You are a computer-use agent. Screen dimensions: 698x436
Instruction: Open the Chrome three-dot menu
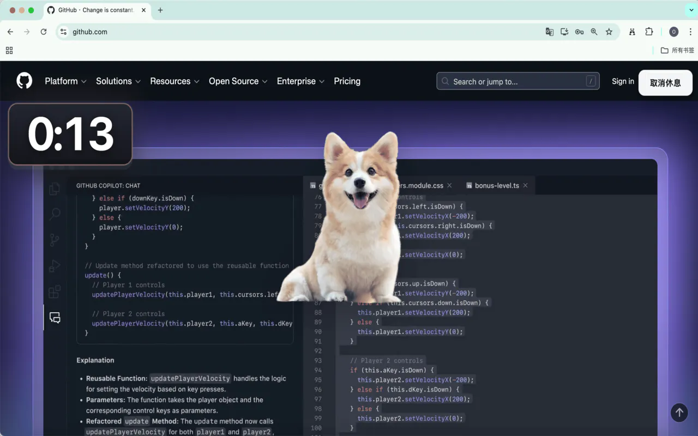[690, 32]
